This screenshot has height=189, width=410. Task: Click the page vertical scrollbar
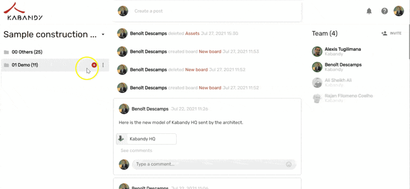coord(408,39)
